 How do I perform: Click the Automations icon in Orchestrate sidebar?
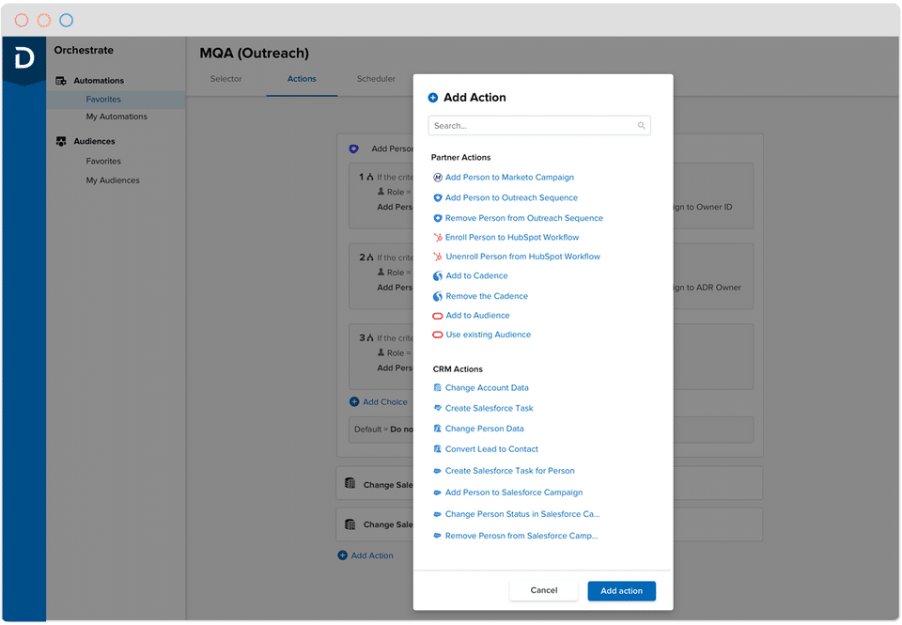[61, 81]
